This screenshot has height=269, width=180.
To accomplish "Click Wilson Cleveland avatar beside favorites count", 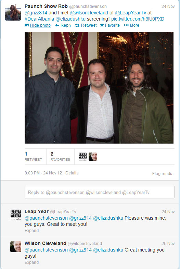I will [x=93, y=157].
